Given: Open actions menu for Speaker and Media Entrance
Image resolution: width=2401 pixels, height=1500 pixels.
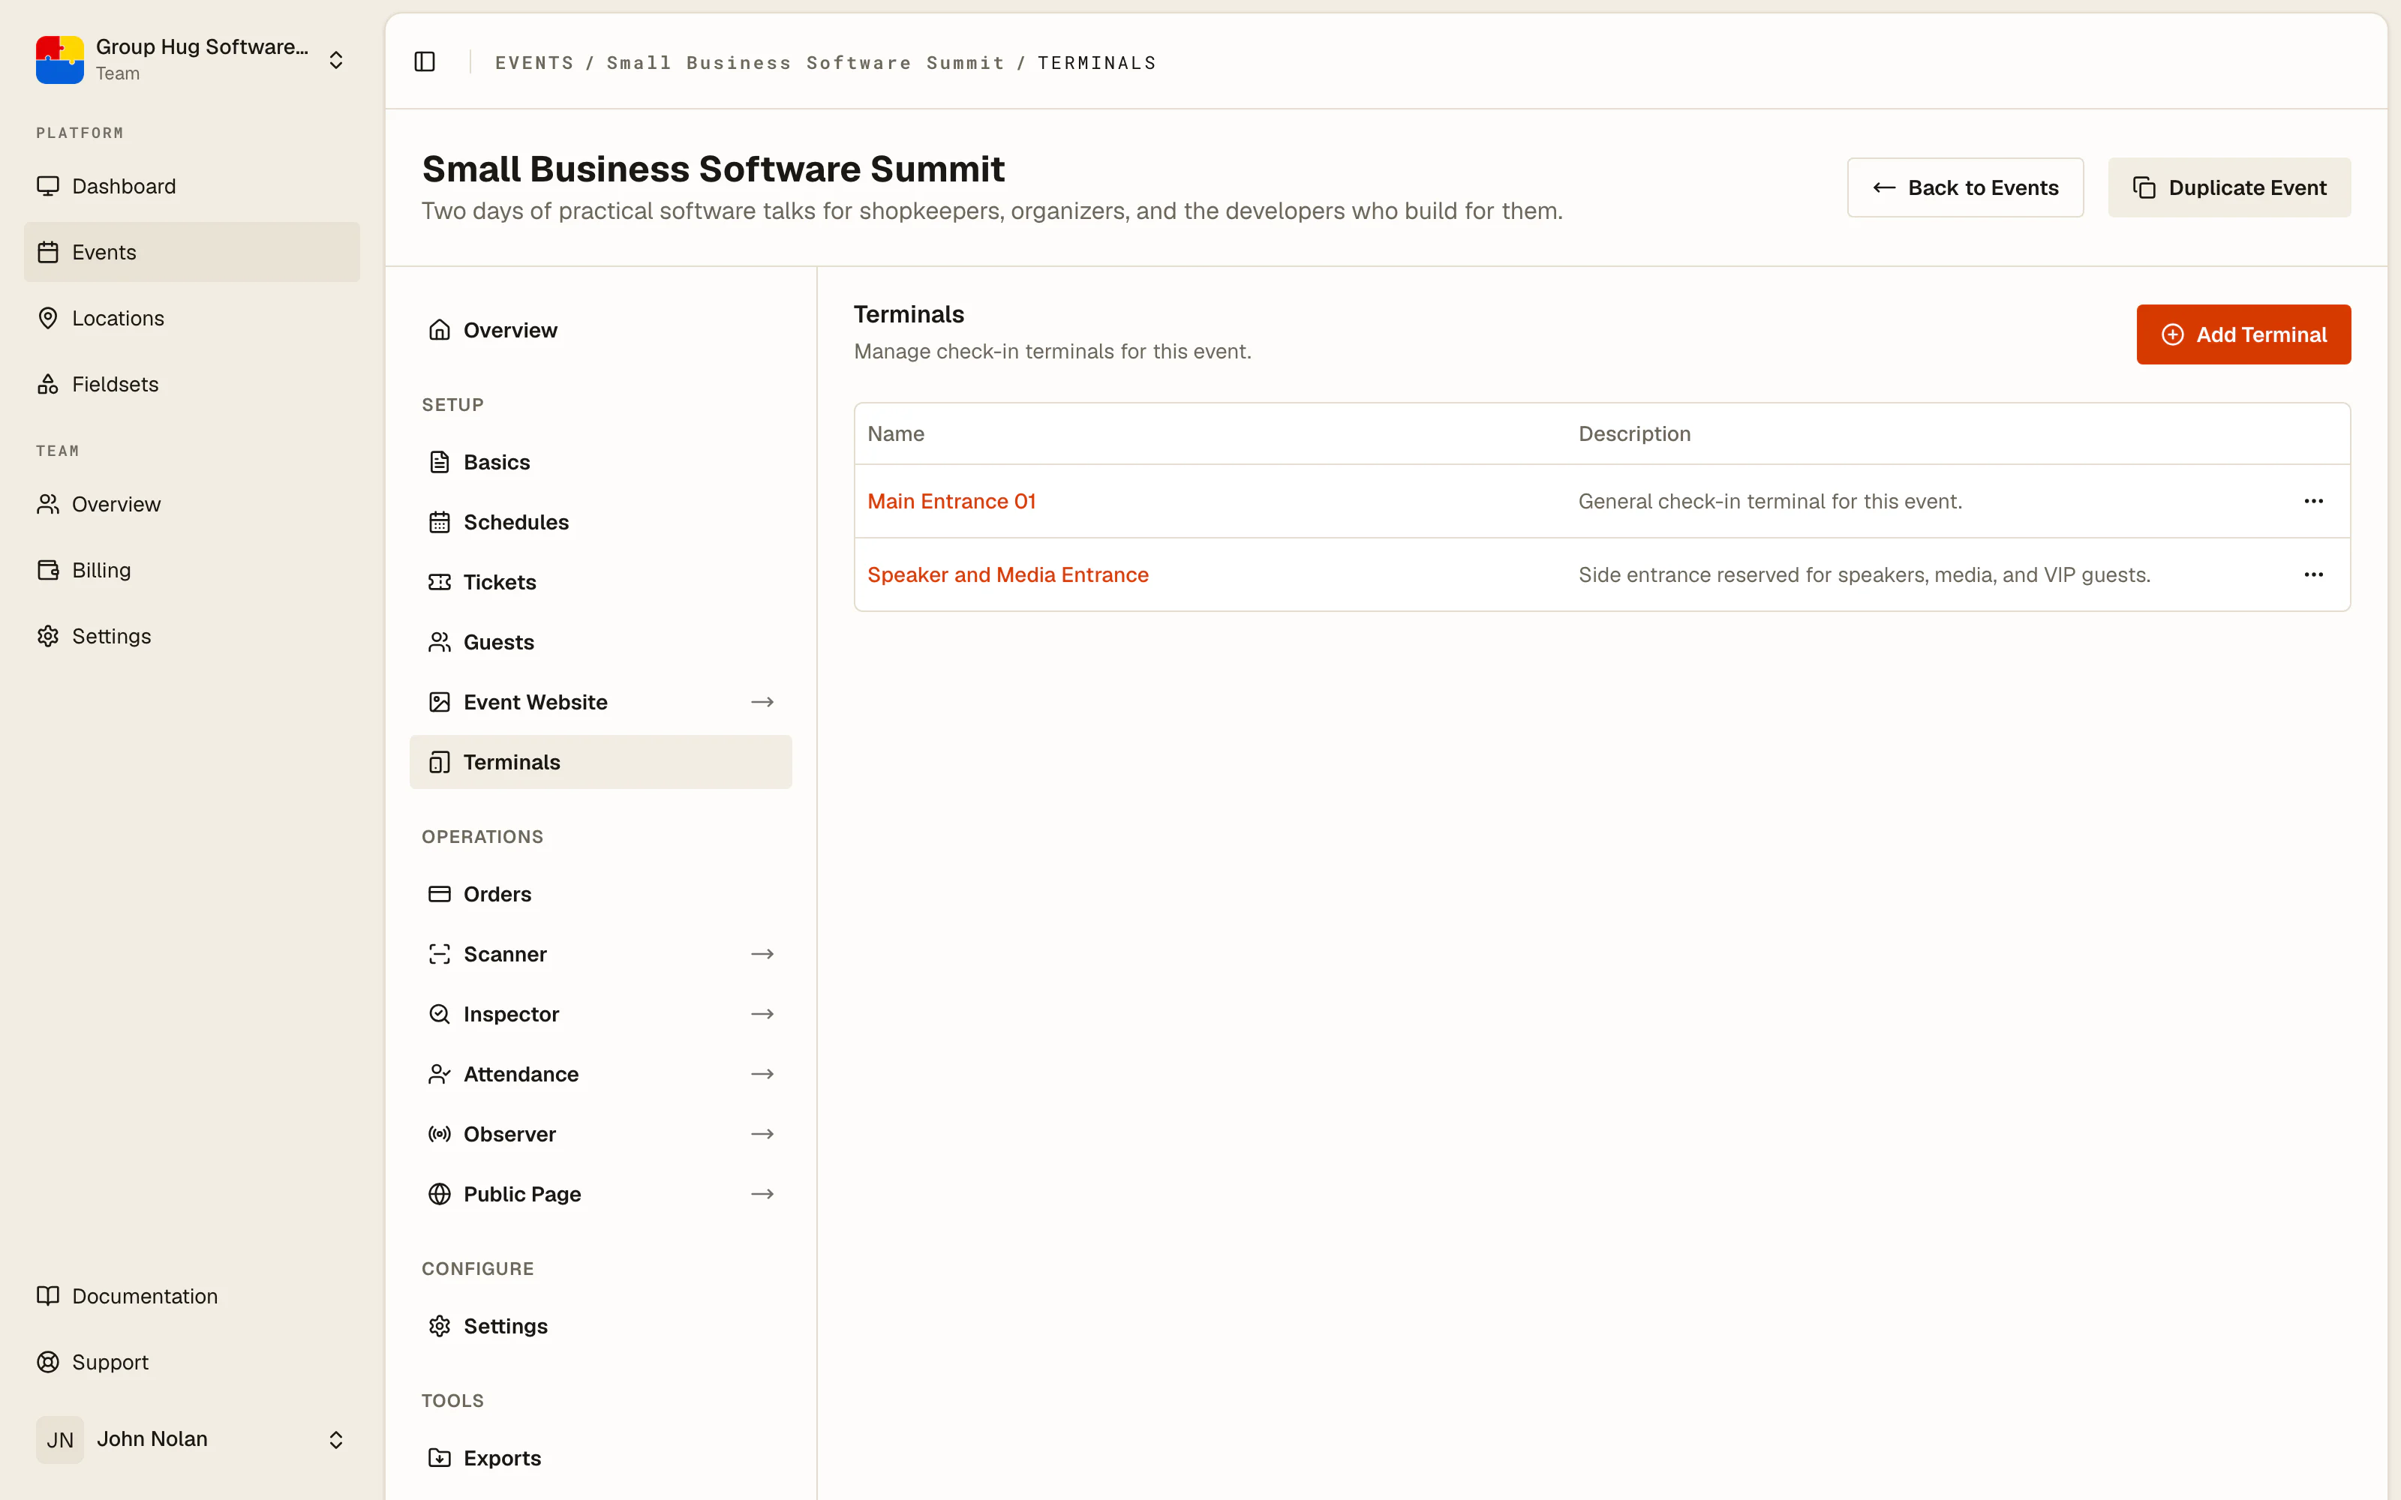Looking at the screenshot, I should (x=2314, y=574).
